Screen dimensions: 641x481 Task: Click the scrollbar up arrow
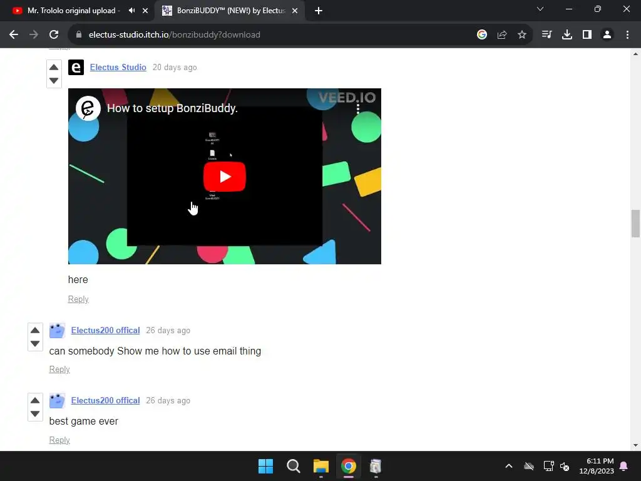coord(635,54)
